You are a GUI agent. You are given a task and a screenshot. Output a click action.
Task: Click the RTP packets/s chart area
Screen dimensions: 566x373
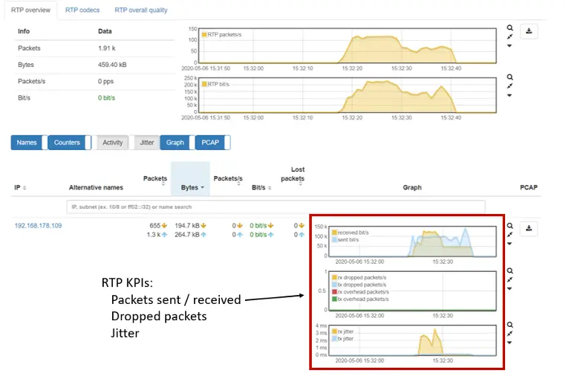(x=348, y=45)
